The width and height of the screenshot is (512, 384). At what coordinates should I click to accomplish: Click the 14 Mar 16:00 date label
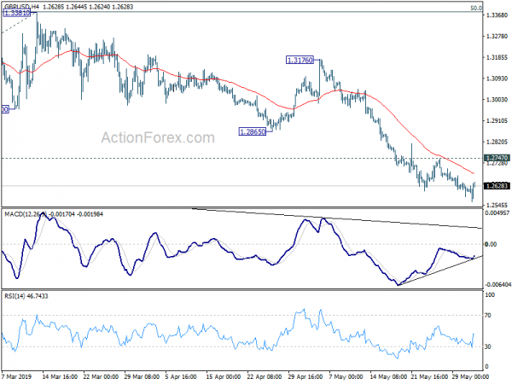click(60, 377)
